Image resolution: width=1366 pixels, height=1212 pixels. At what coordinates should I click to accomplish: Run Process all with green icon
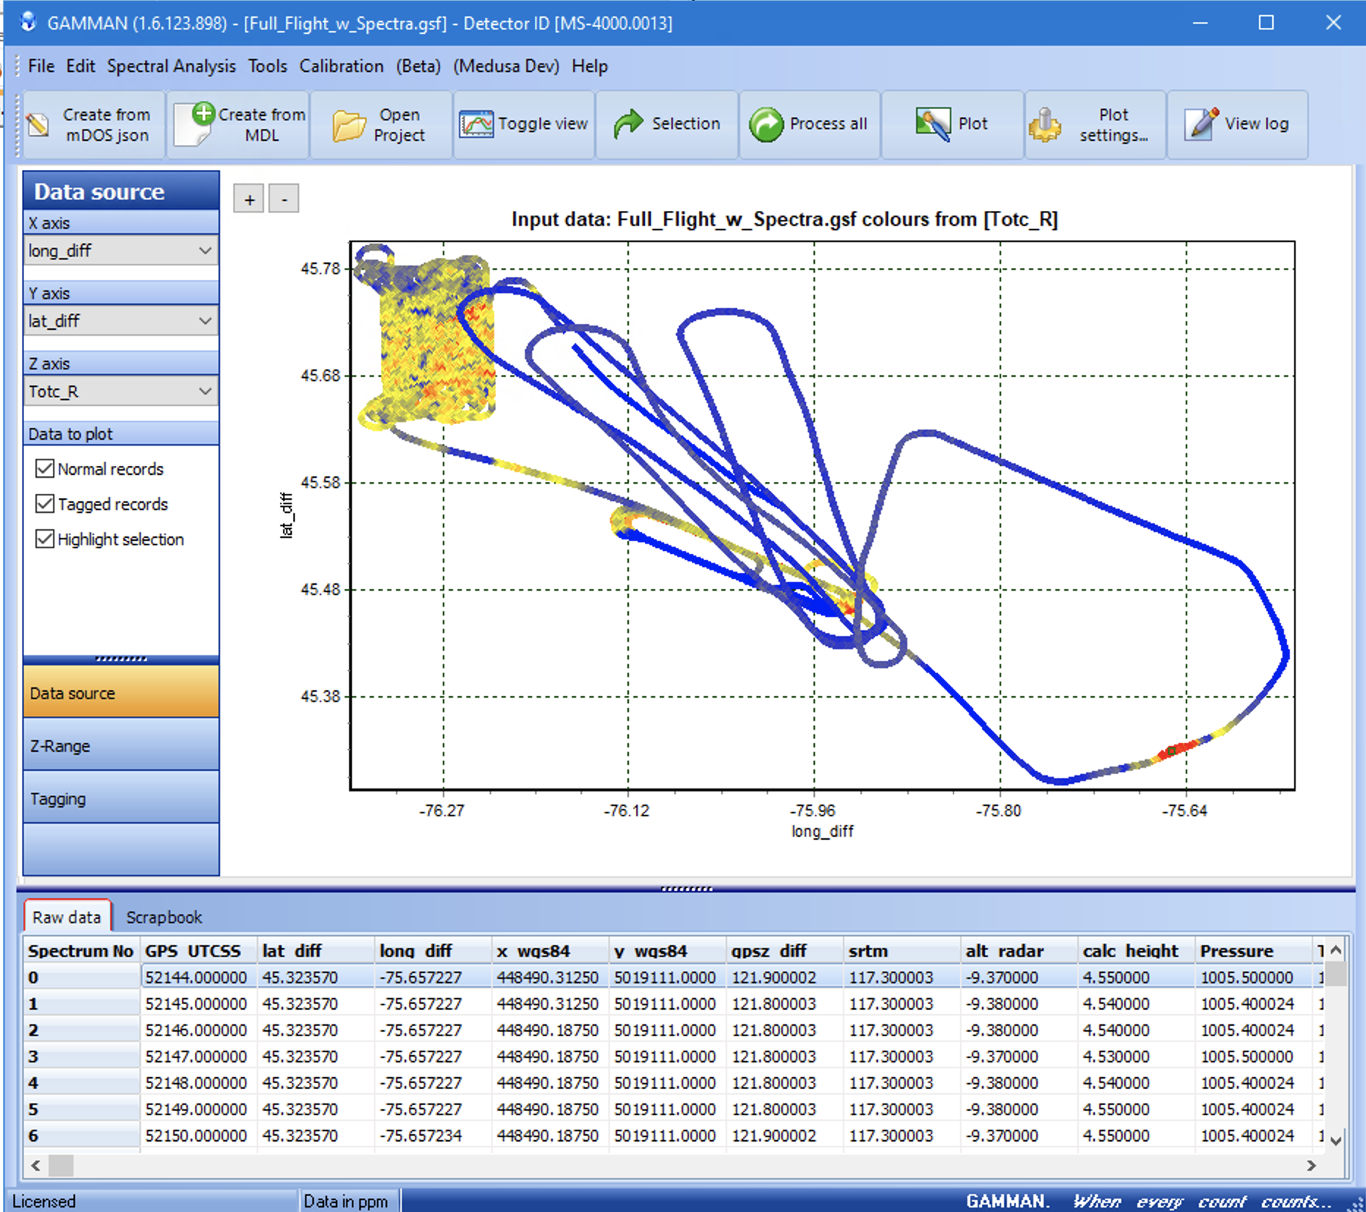click(766, 125)
